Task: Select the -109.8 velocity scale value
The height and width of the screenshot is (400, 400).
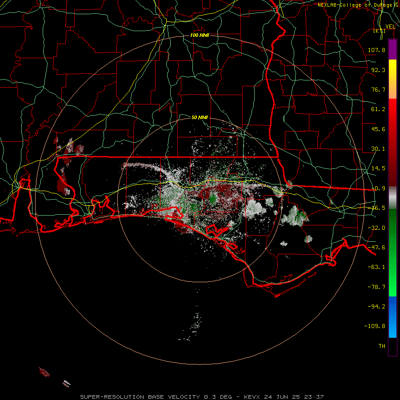Action: click(x=375, y=326)
